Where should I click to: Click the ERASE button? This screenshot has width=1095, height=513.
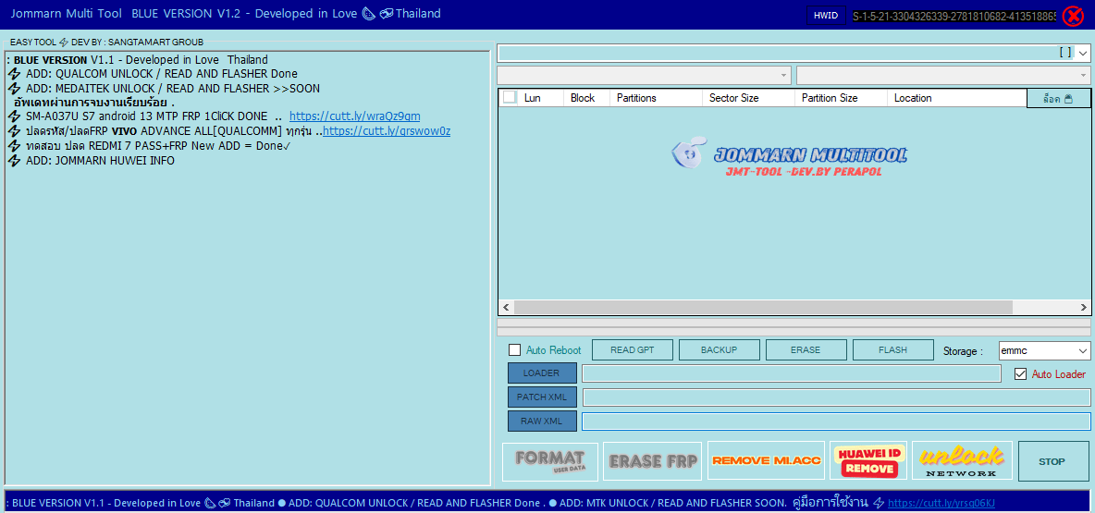(x=806, y=349)
